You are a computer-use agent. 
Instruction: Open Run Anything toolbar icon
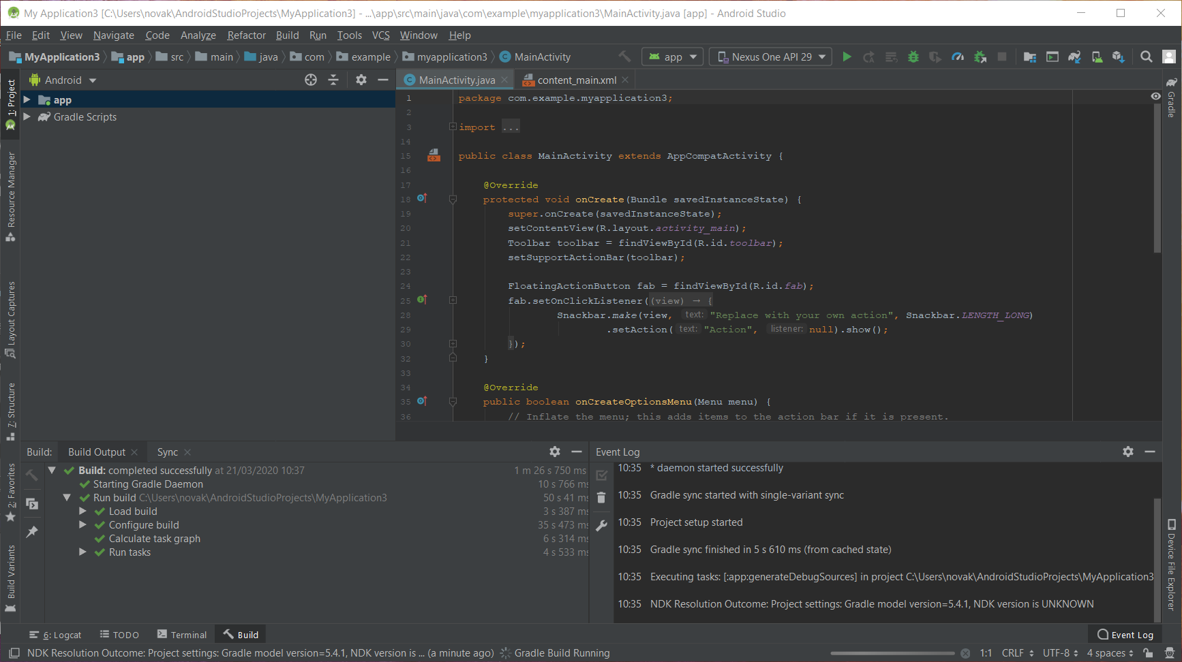click(x=1052, y=57)
